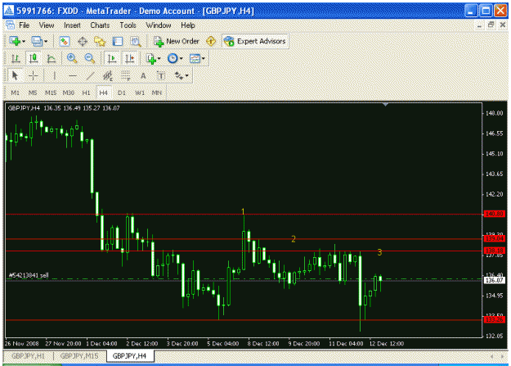
Task: Select the H4 timeframe button
Action: [x=104, y=93]
